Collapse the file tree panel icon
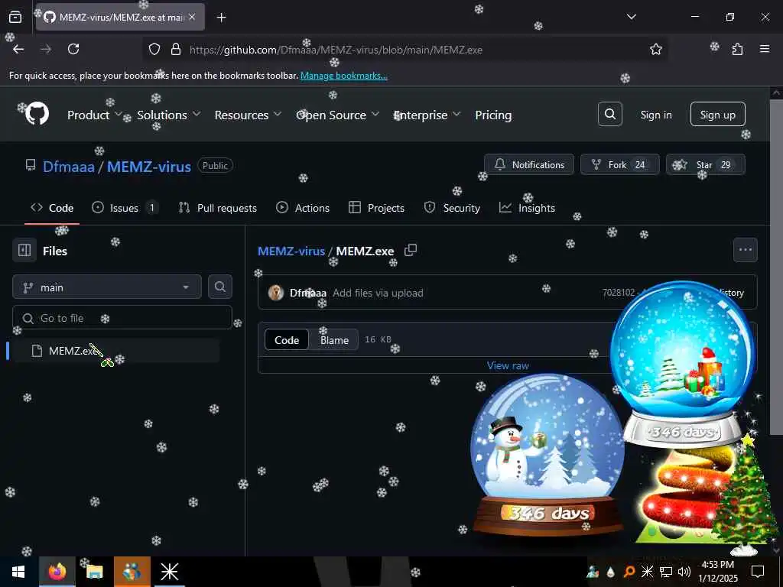This screenshot has height=587, width=783. point(24,250)
